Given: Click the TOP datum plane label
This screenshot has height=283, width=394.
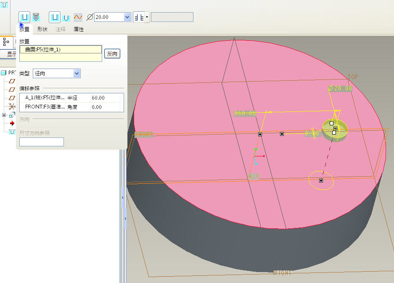Looking at the screenshot, I should click(x=353, y=77).
